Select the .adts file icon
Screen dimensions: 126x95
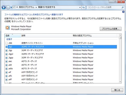[7, 69]
